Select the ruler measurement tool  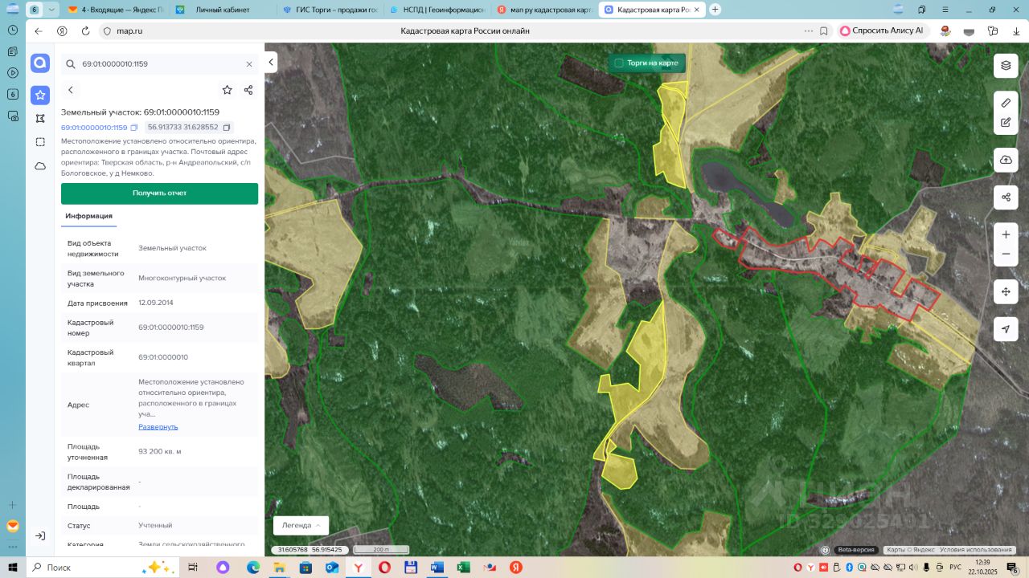click(x=1006, y=103)
